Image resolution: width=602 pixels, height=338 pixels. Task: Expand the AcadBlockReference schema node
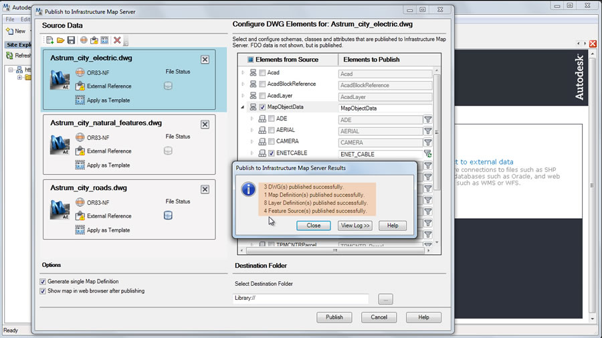pyautogui.click(x=243, y=84)
